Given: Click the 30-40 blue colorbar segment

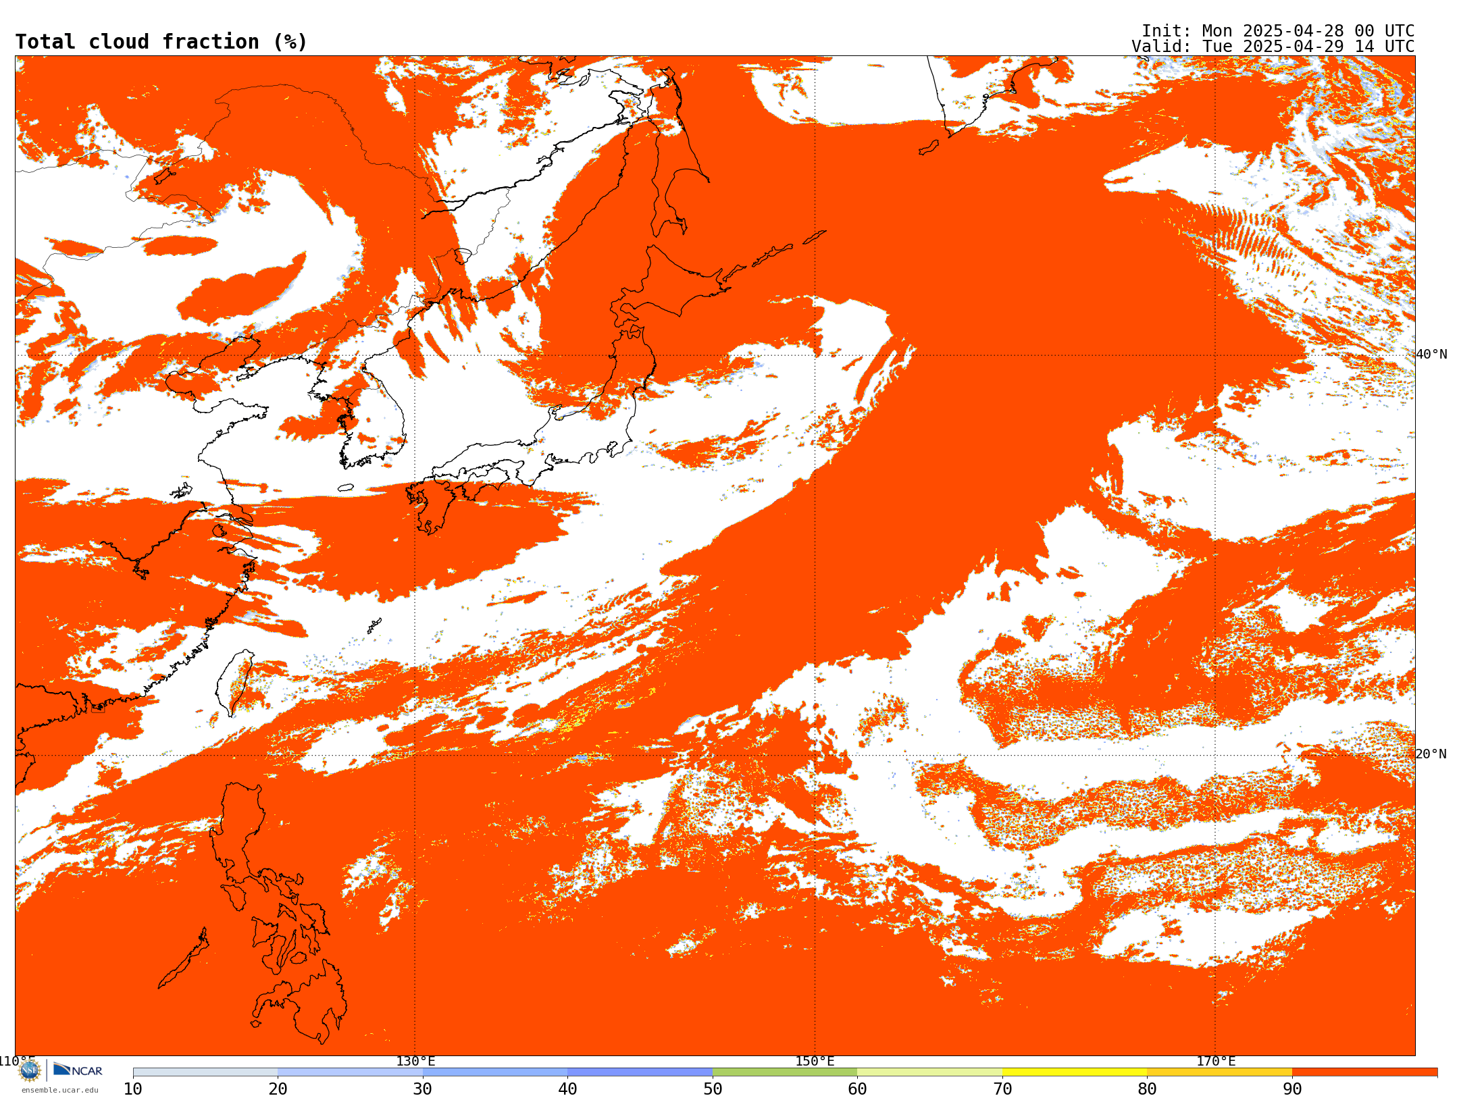Looking at the screenshot, I should point(495,1072).
